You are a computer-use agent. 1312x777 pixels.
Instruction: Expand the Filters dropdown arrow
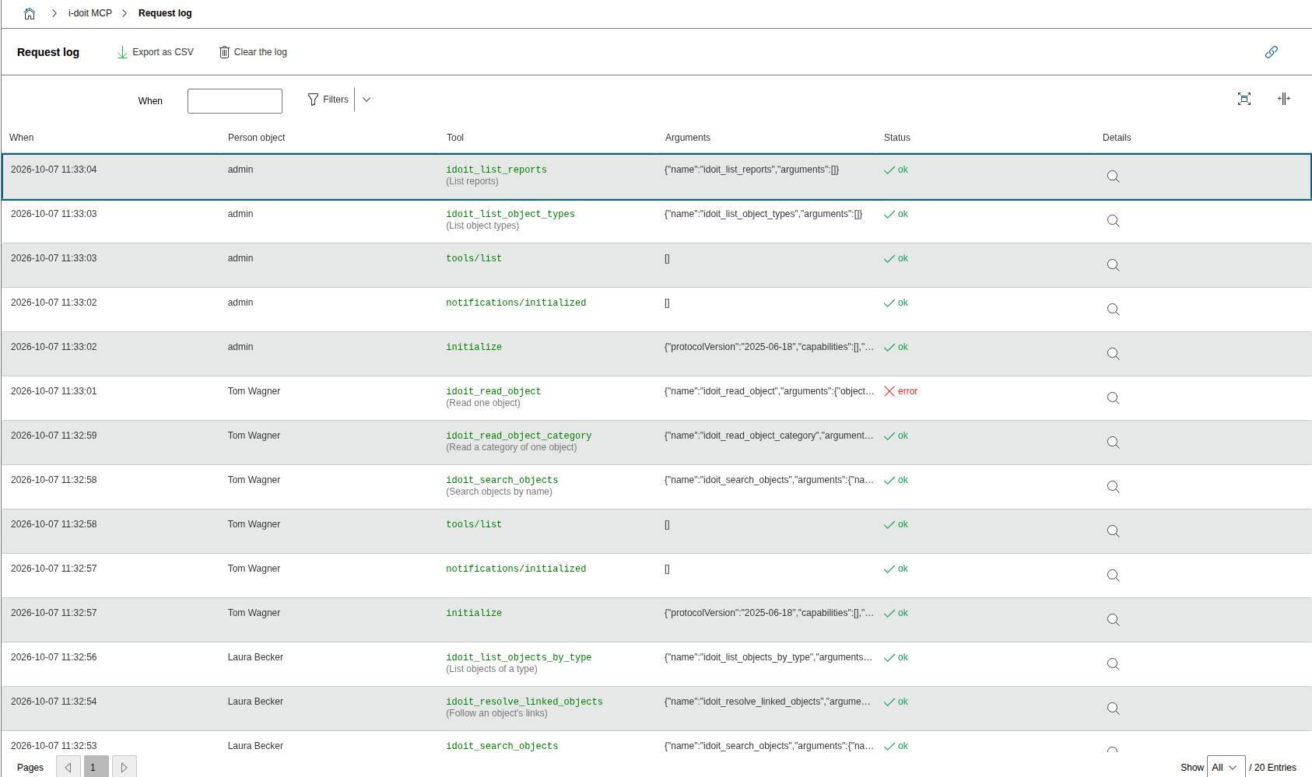(367, 100)
